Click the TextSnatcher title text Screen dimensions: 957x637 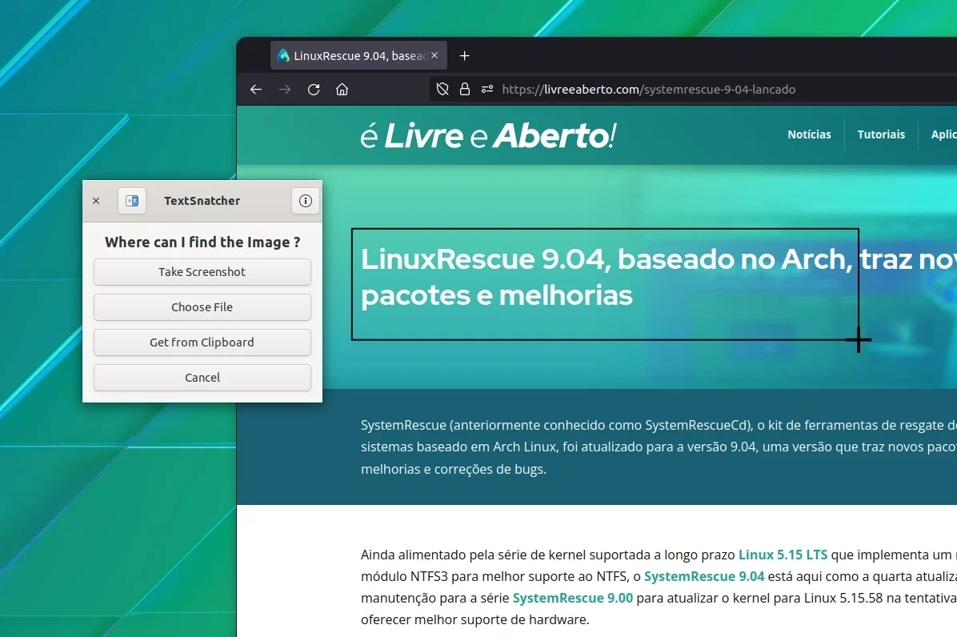(202, 201)
